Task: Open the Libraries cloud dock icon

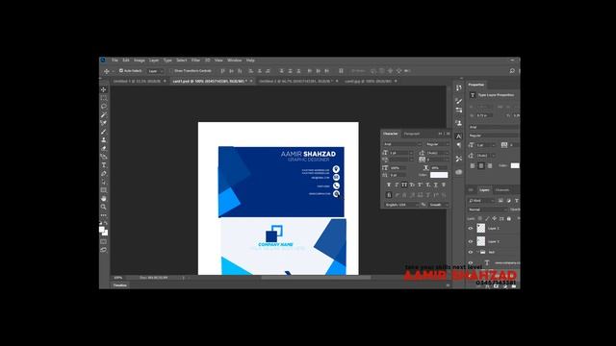Action: (x=458, y=172)
